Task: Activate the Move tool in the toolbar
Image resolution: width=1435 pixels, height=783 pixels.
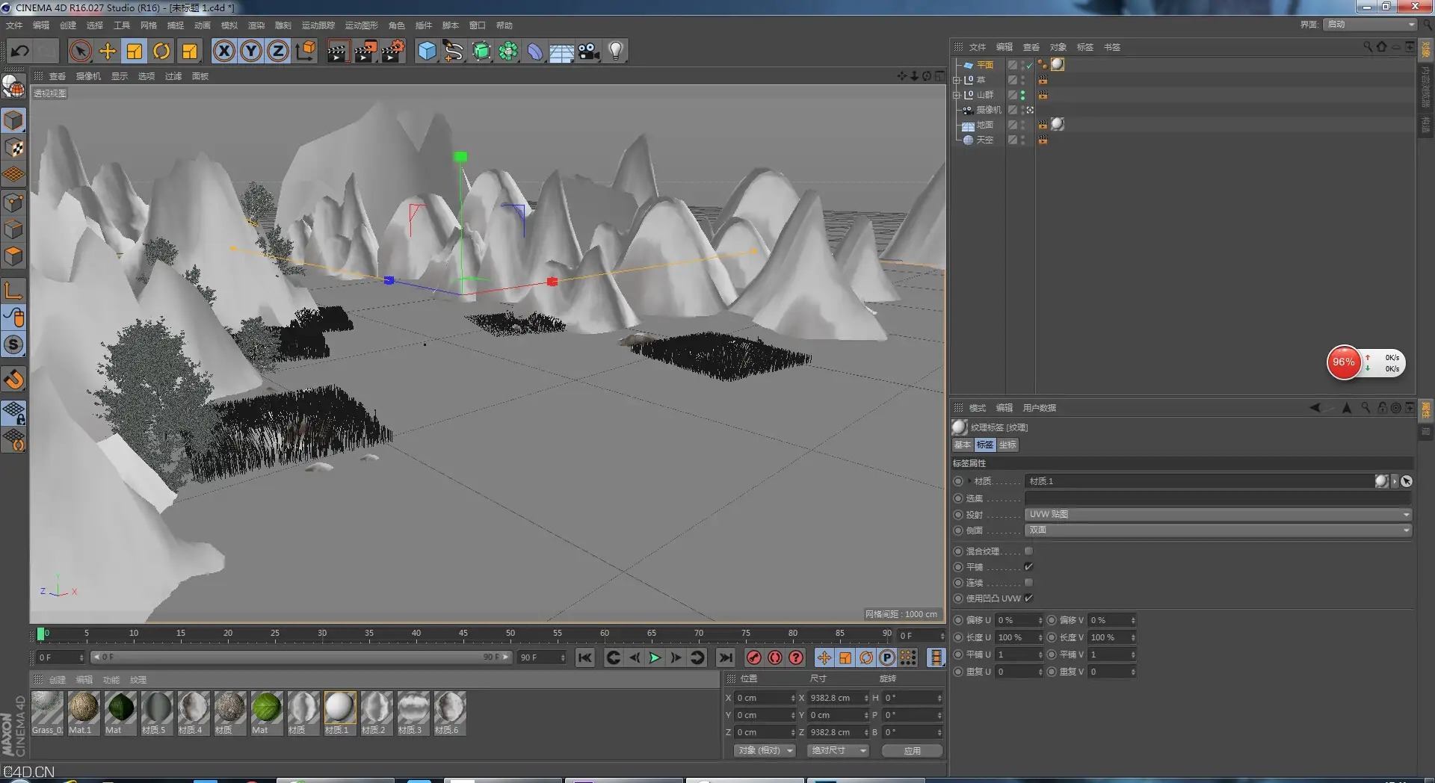Action: pos(108,51)
